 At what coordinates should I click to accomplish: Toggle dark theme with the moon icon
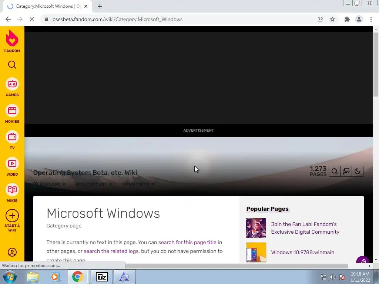[358, 171]
